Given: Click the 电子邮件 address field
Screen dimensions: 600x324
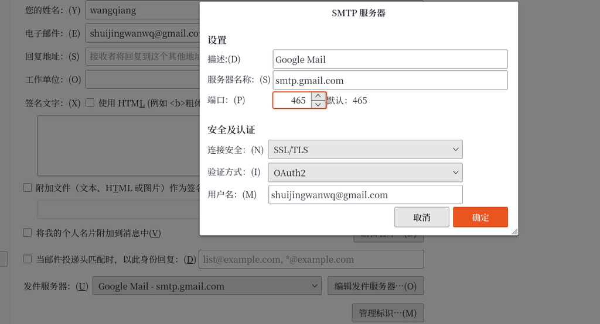Looking at the screenshot, I should tap(143, 33).
